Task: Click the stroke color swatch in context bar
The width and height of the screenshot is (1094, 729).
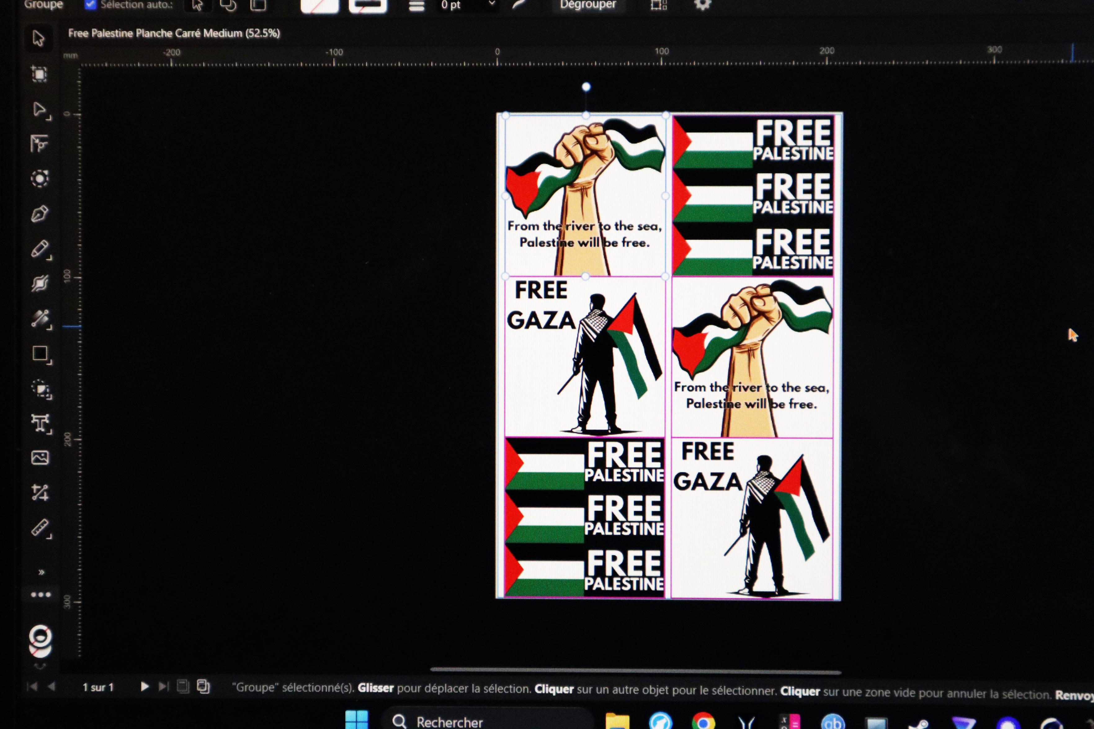Action: [368, 6]
